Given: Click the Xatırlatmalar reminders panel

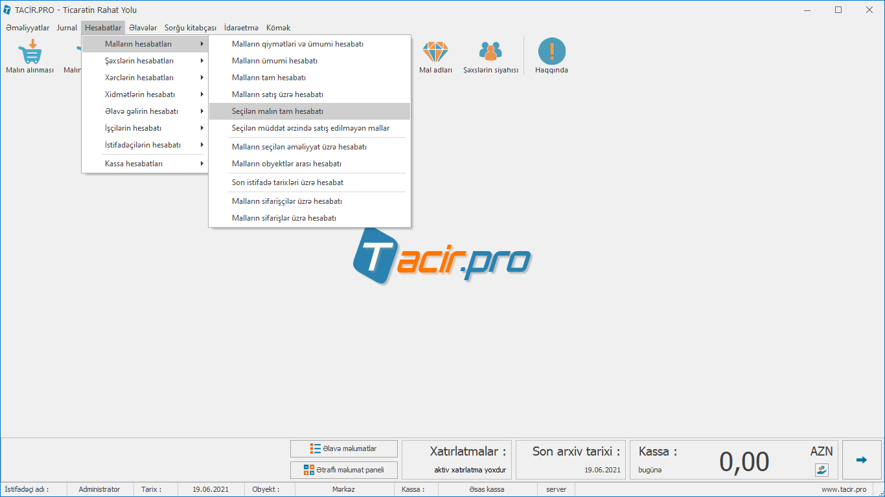Looking at the screenshot, I should pos(457,460).
